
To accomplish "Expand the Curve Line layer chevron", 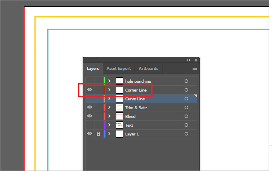I will tap(109, 98).
